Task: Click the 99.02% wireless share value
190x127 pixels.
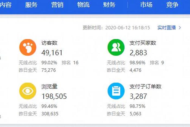Action: tap(49, 63)
